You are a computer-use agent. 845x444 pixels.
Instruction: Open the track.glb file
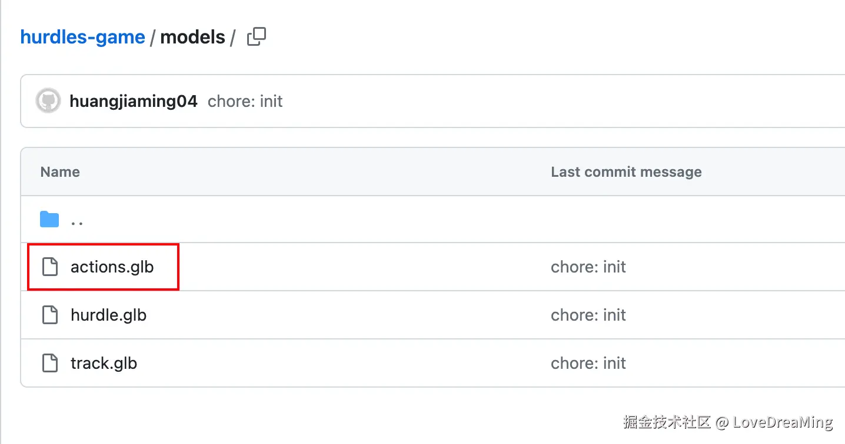pyautogui.click(x=104, y=363)
